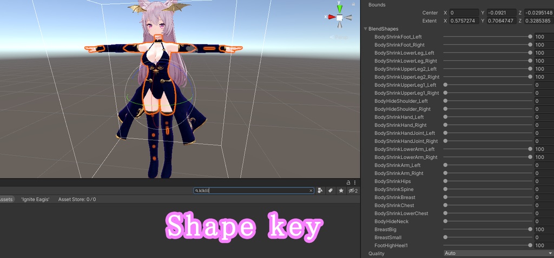Click the BodyShrinkArm_Right slider
Image resolution: width=554 pixels, height=258 pixels.
487,173
